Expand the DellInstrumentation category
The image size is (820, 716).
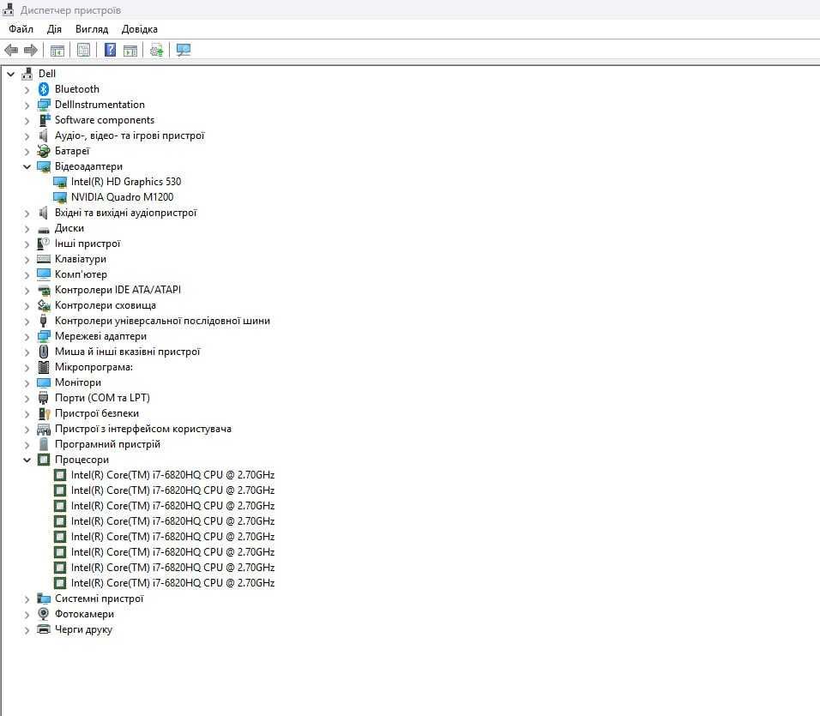tap(27, 105)
